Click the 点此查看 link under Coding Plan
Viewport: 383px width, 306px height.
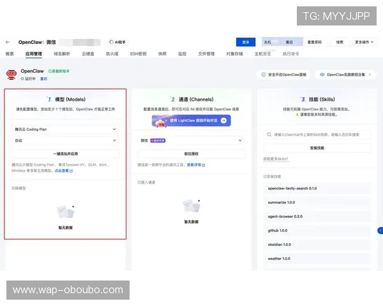pos(61,171)
